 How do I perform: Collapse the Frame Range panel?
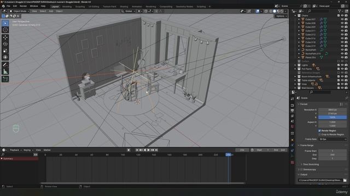pos(299,145)
